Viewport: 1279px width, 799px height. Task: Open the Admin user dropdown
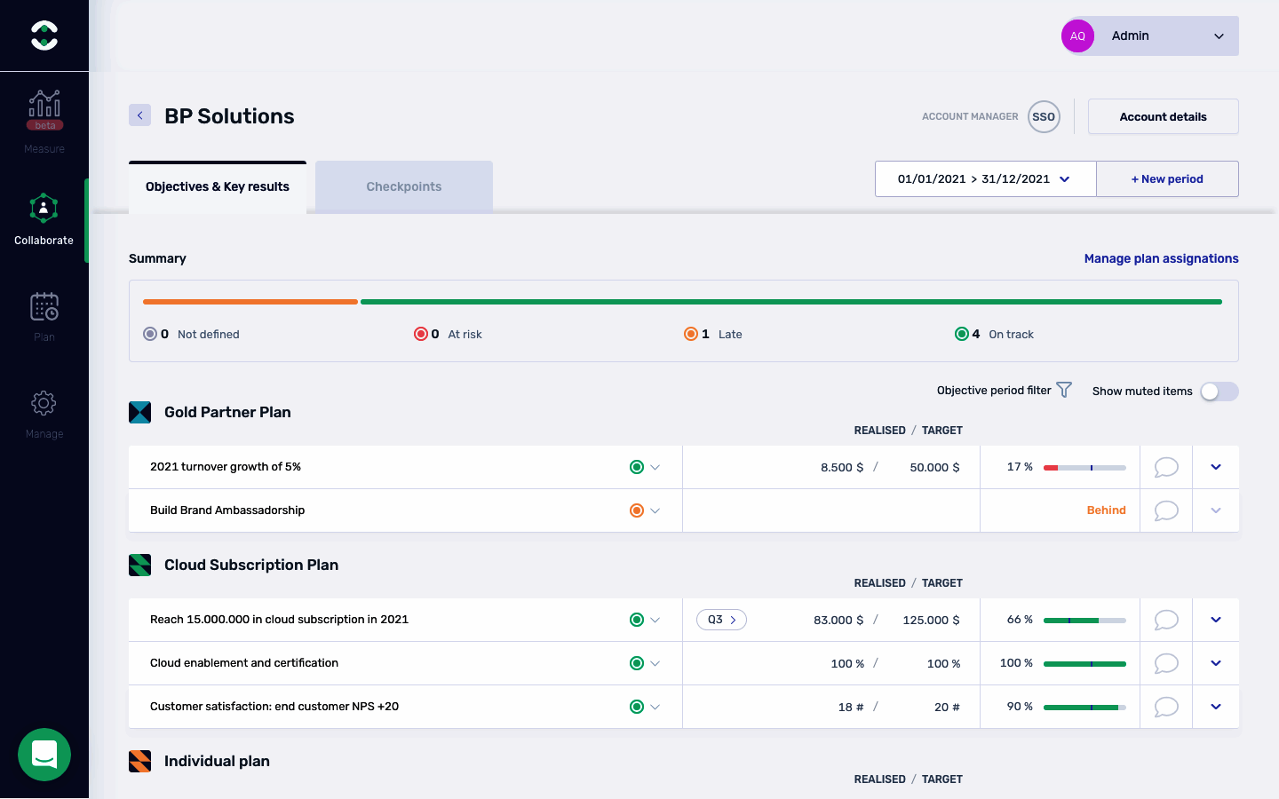(1149, 36)
